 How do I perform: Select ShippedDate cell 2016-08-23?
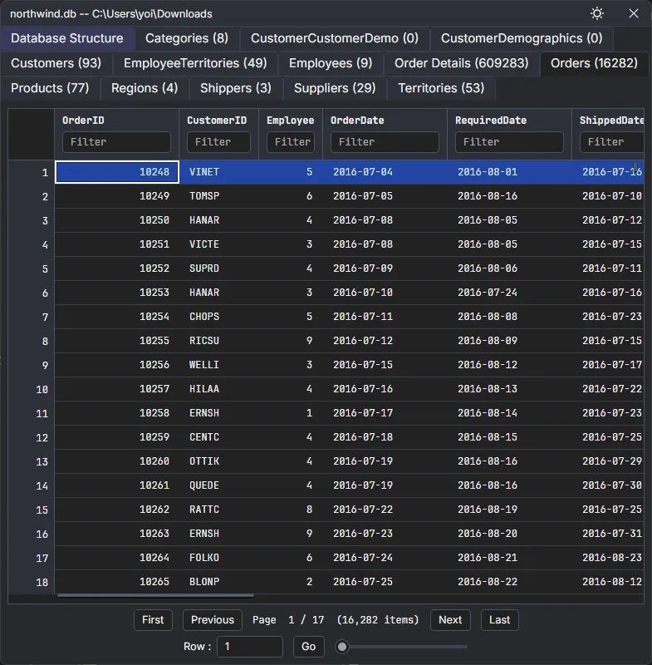(608, 557)
